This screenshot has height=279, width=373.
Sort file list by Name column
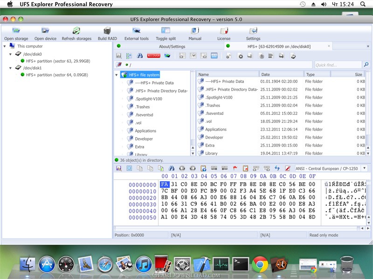pyautogui.click(x=228, y=74)
